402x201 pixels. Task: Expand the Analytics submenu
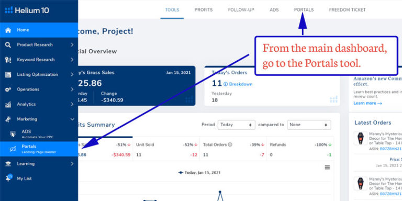[72, 104]
